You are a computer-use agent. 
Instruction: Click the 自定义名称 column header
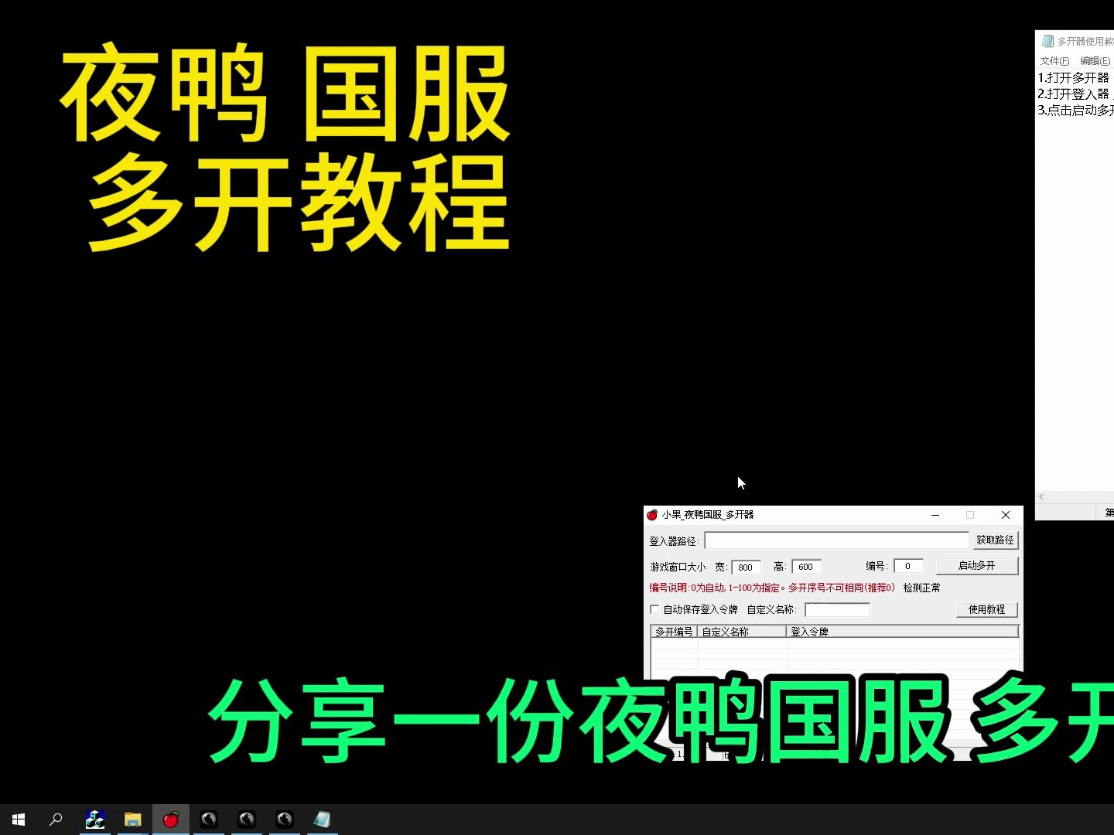point(742,632)
